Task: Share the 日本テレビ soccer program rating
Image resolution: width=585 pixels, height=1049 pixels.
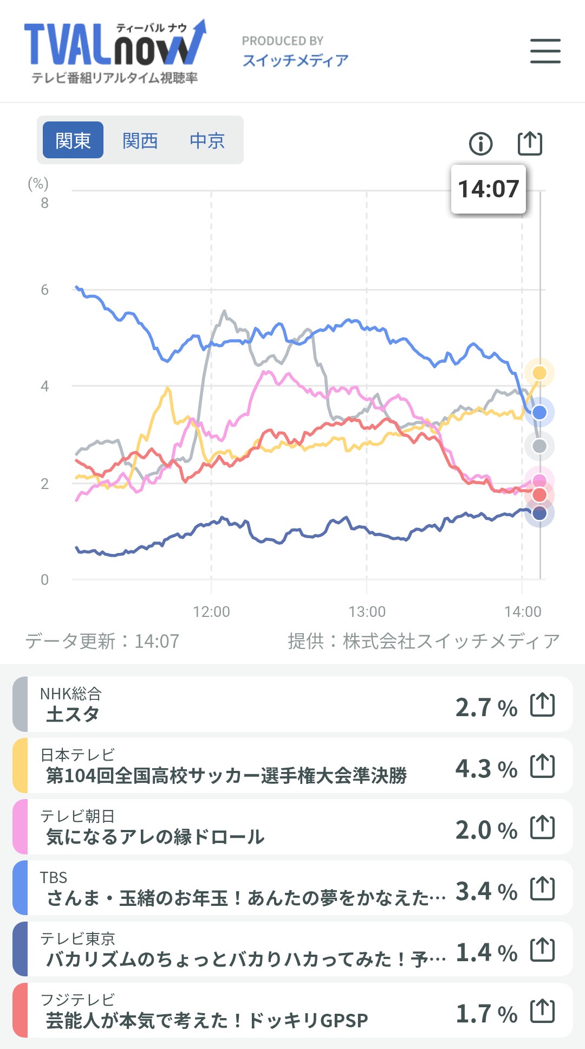Action: 542,766
